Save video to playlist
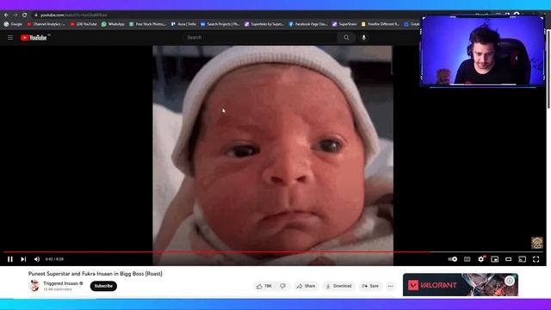 (370, 286)
